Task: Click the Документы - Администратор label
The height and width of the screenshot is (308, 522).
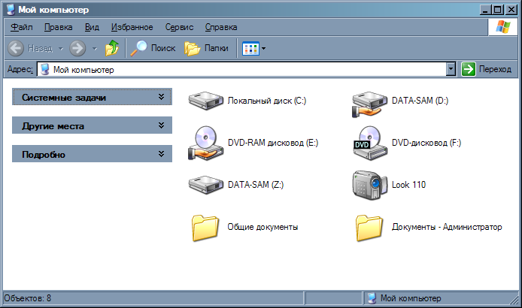Action: click(x=447, y=227)
